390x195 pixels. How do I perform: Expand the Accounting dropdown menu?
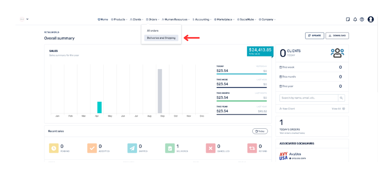pos(202,19)
